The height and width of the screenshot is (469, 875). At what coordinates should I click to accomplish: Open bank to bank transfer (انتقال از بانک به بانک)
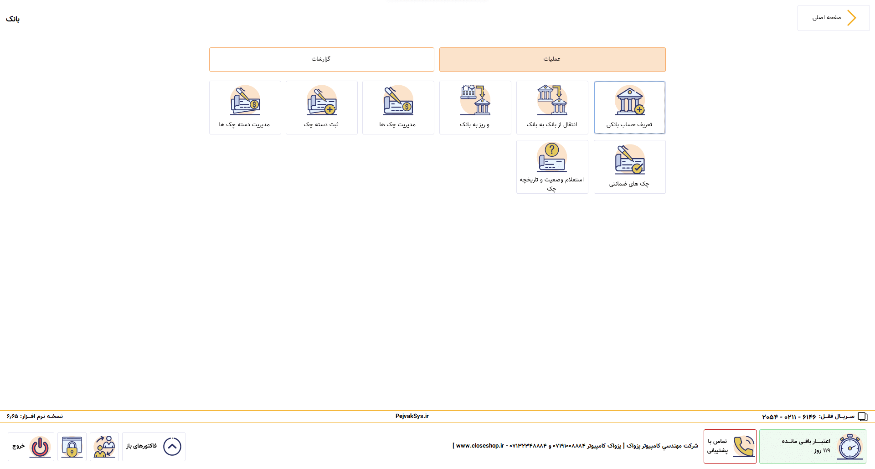point(552,108)
